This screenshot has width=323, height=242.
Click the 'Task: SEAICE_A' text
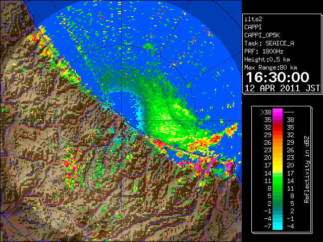pos(269,43)
